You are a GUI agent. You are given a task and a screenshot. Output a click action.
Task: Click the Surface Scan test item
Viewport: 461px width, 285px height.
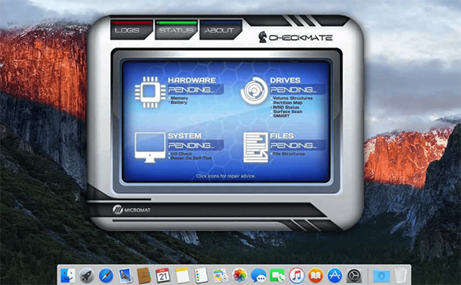point(287,111)
